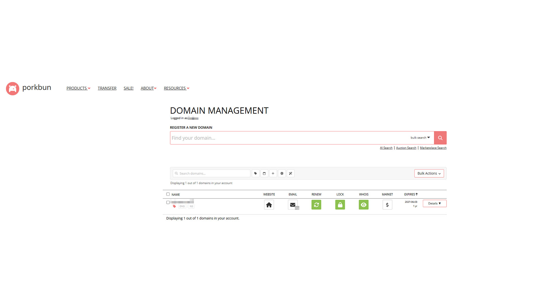Click the DNS badge under the domain name

click(182, 206)
